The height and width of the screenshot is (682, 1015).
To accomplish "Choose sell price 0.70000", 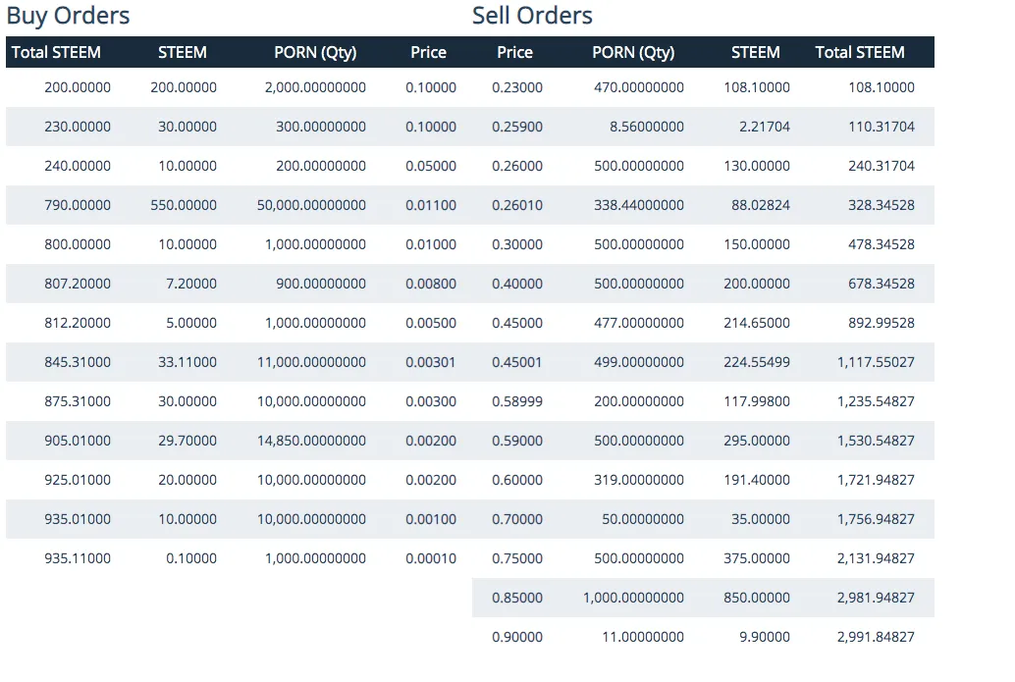I will [x=517, y=519].
